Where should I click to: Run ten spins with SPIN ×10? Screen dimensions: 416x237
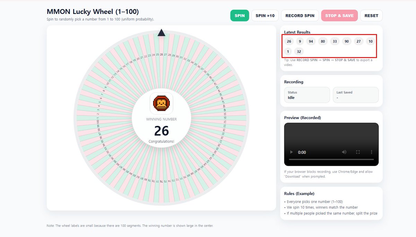pyautogui.click(x=265, y=16)
